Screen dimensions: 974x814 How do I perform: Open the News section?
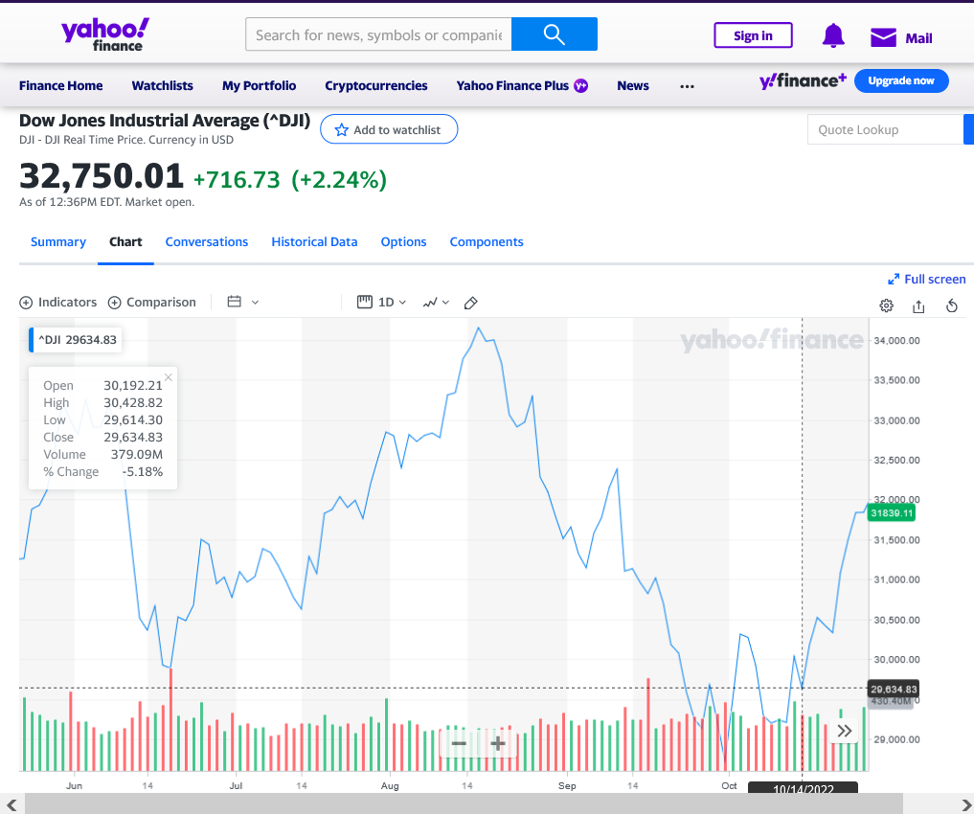pyautogui.click(x=633, y=85)
